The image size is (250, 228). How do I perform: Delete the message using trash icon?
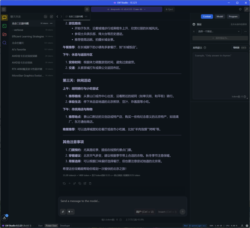click(90, 183)
